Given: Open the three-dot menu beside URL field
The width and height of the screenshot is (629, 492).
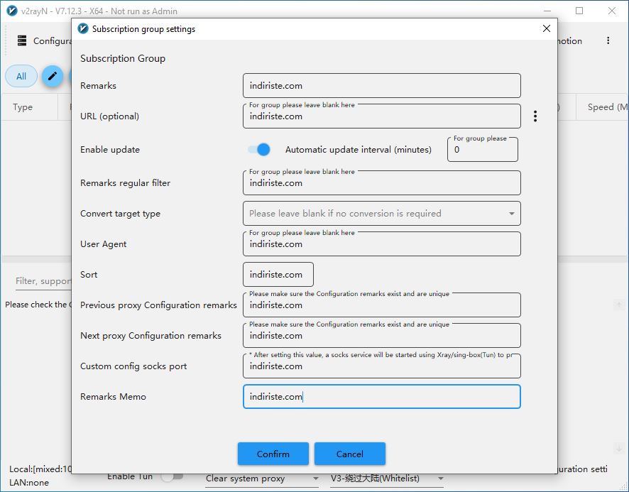Looking at the screenshot, I should click(535, 116).
